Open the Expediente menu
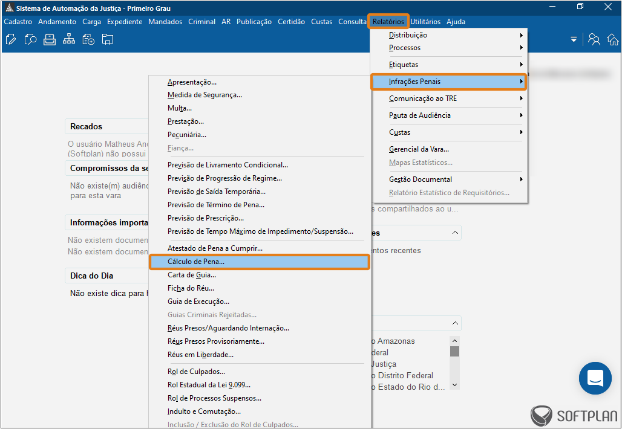Screen dimensions: 622x429 point(125,22)
